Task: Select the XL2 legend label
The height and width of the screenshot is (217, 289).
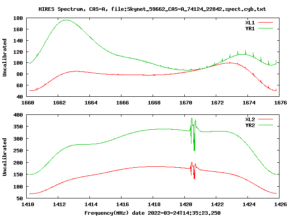Action: [250, 119]
